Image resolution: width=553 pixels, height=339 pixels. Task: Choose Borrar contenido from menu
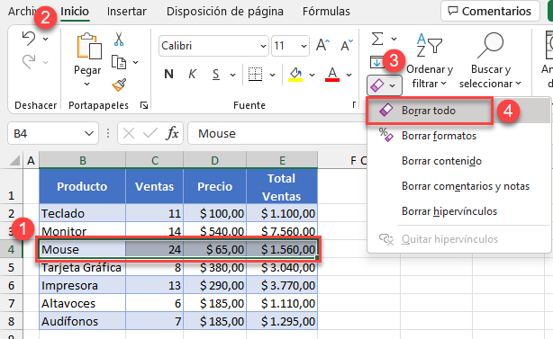click(458, 161)
